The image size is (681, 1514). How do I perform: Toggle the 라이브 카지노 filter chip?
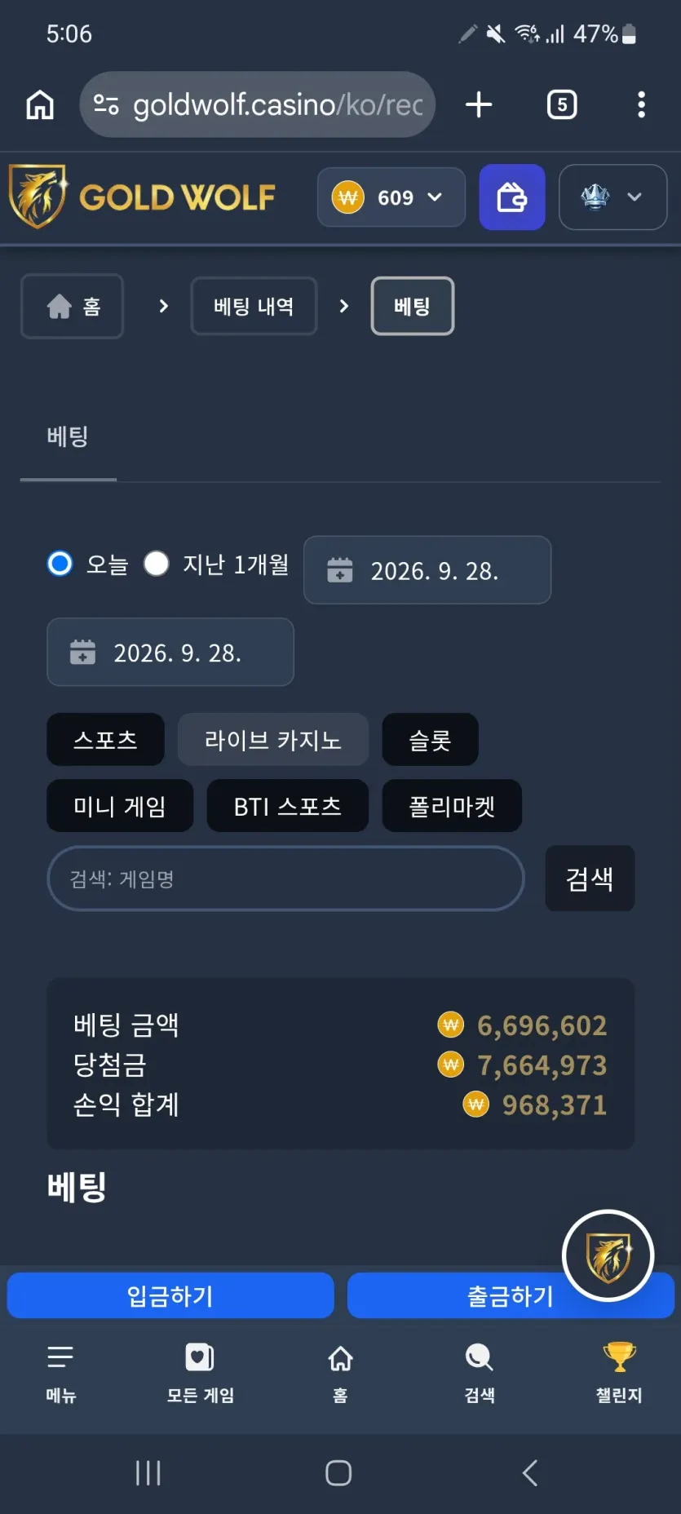[273, 740]
